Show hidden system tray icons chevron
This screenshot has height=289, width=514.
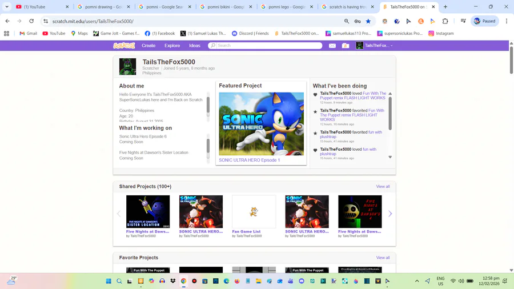[x=417, y=281]
